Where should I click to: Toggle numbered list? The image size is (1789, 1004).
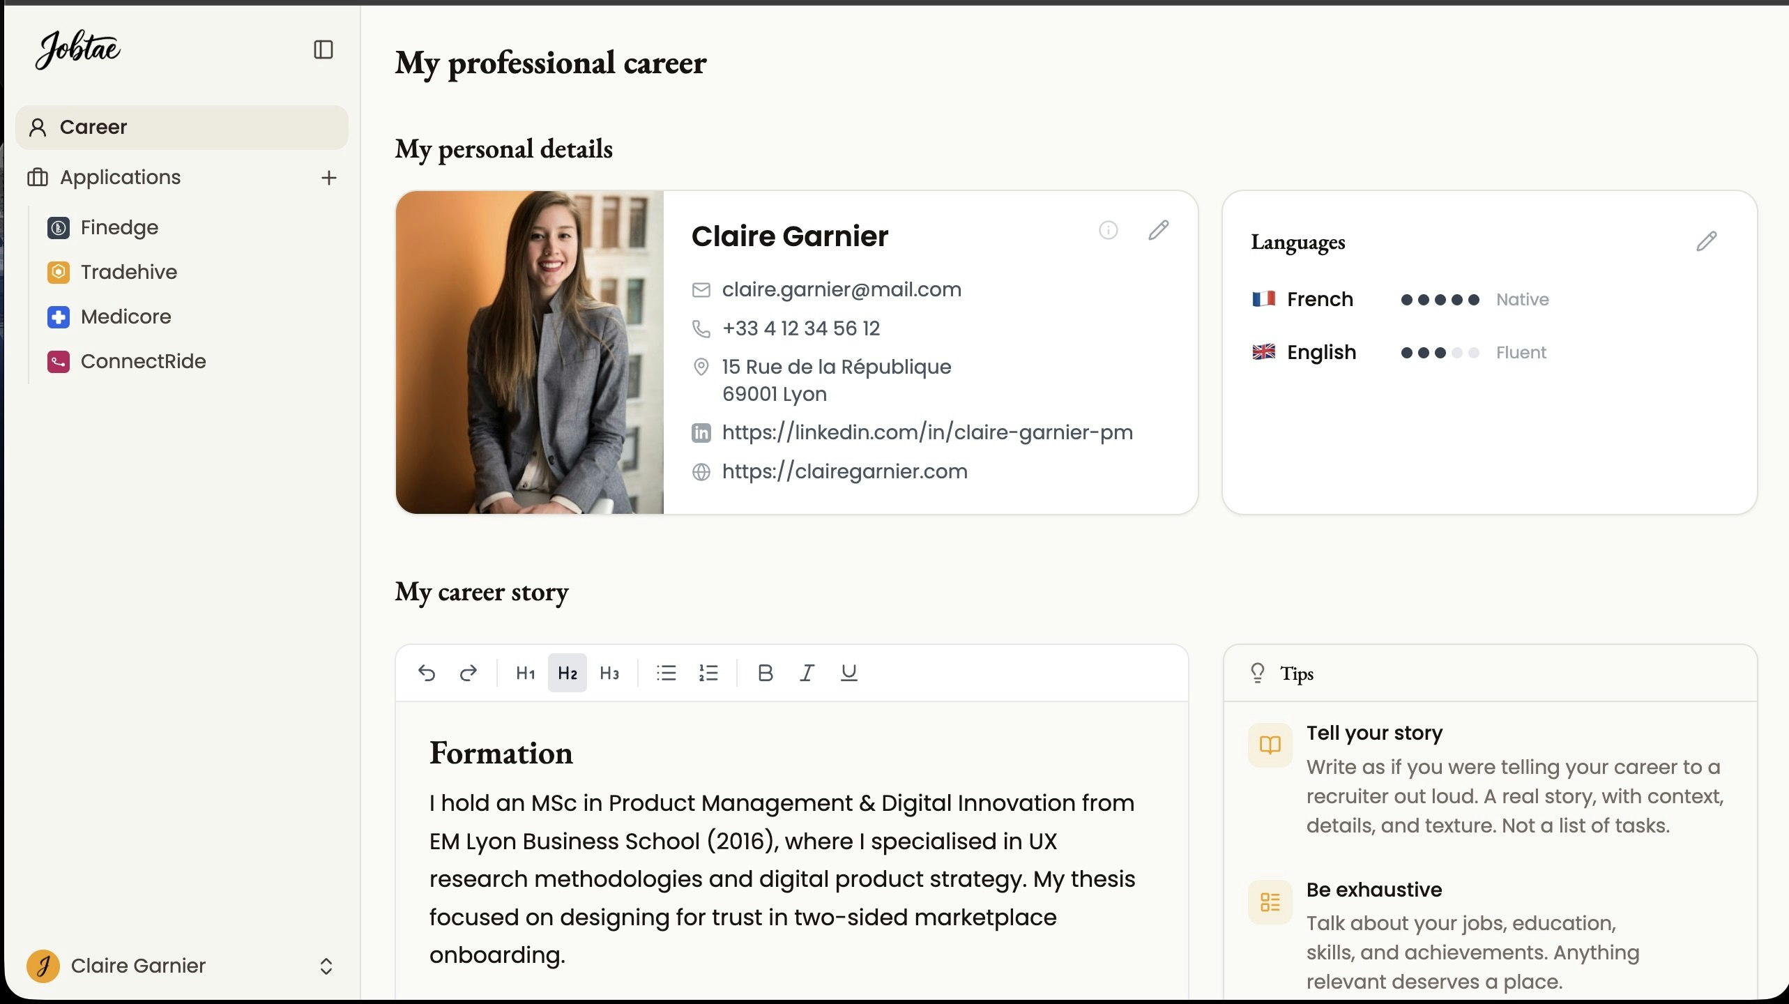[x=708, y=673]
